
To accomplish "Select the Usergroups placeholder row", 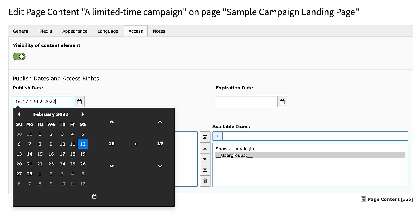I will point(310,155).
